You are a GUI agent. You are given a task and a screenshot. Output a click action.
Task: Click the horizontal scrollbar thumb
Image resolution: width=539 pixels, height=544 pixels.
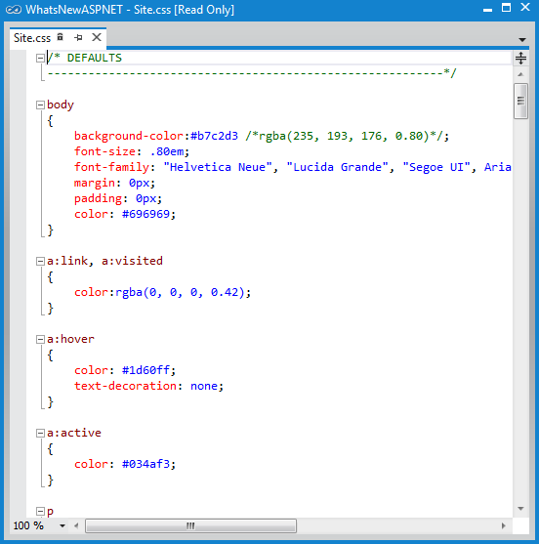(190, 526)
